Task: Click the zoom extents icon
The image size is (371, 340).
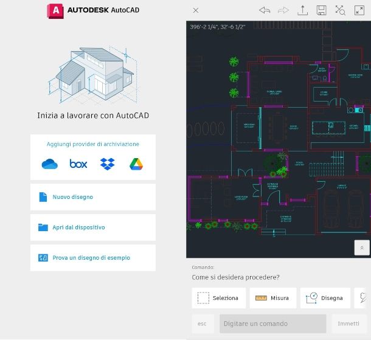Action: click(340, 10)
